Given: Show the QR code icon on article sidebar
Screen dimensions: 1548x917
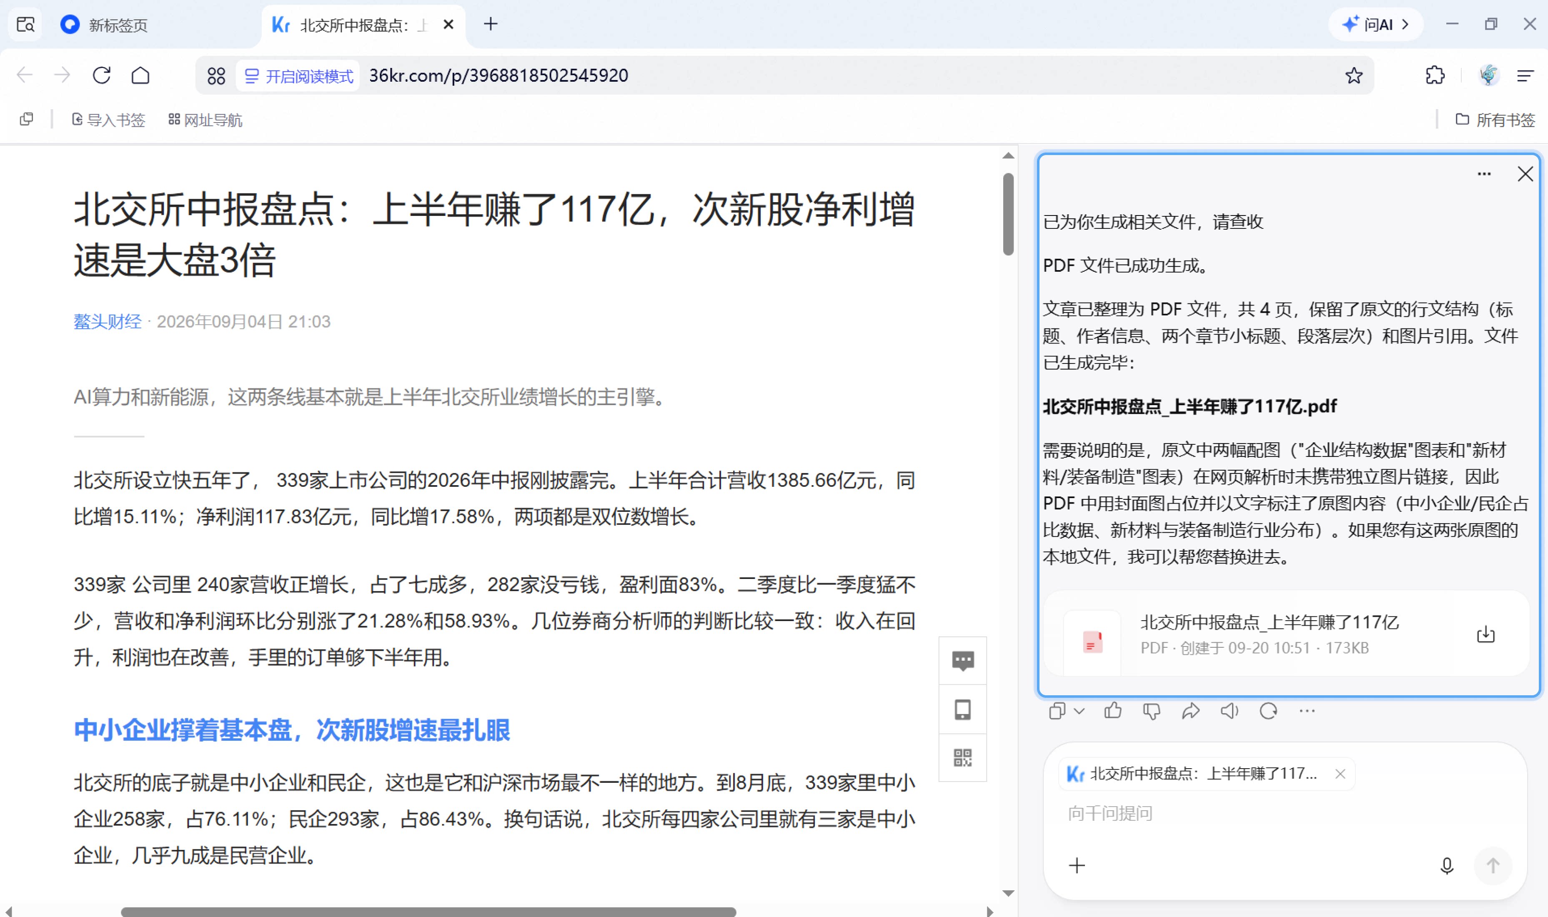Looking at the screenshot, I should coord(962,758).
